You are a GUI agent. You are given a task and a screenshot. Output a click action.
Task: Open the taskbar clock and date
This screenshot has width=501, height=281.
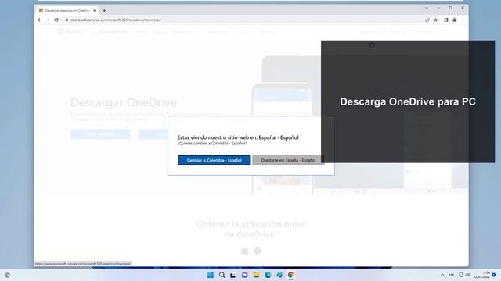point(482,275)
